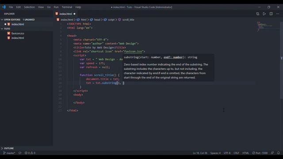Viewport: 283px width, 159px height.
Task: Open the More Actions ellipsis menu
Action: [x=278, y=14]
